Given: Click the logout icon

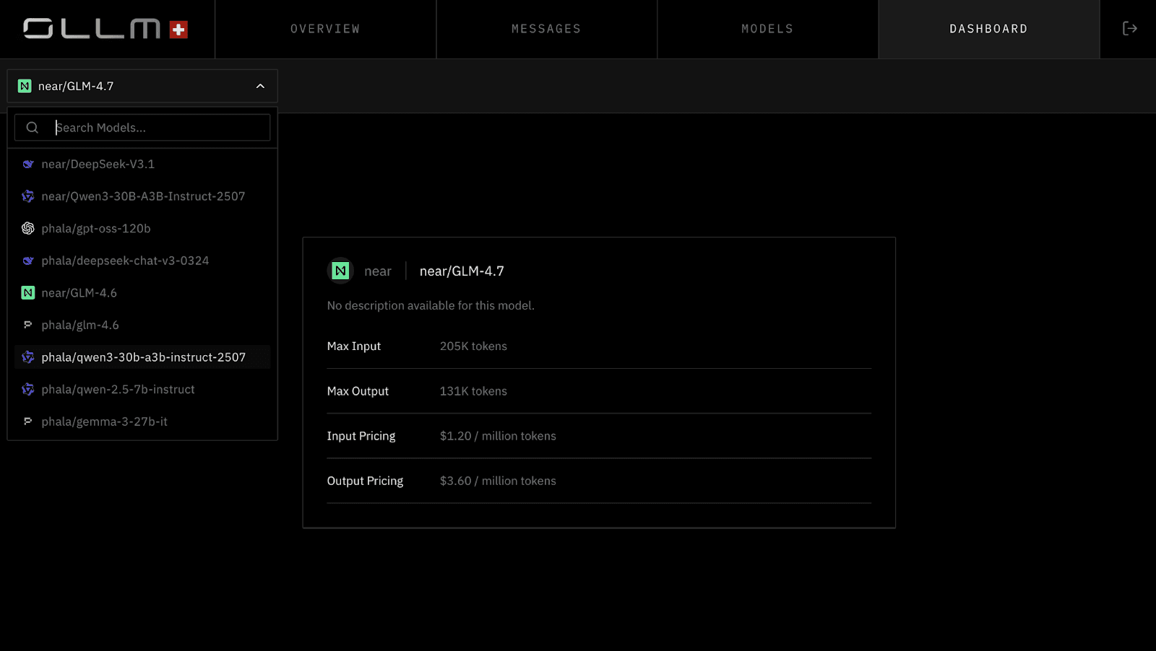Looking at the screenshot, I should pyautogui.click(x=1129, y=28).
